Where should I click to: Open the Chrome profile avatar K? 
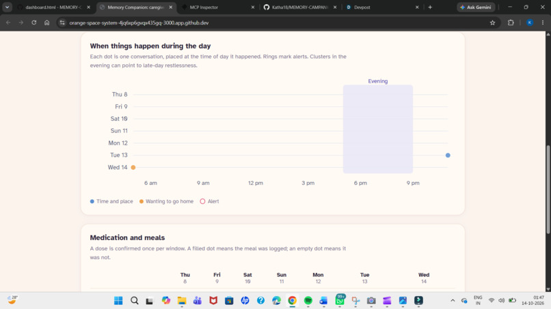(x=530, y=23)
